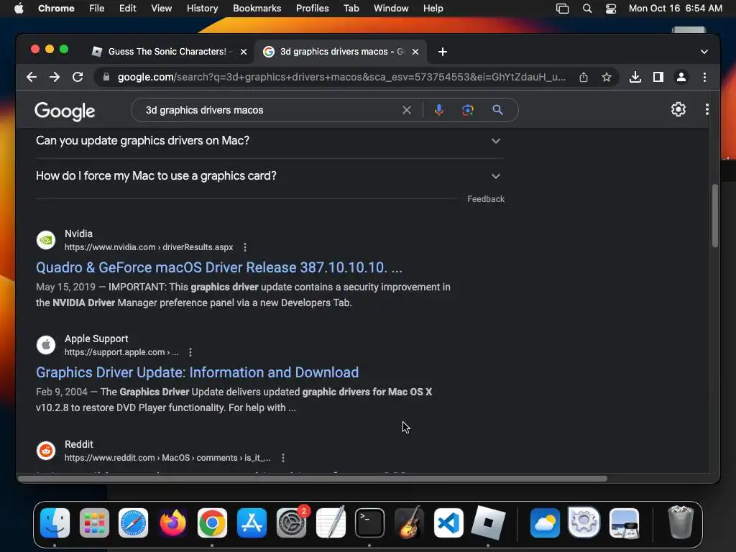
Task: Click the site lock icon in address bar
Action: [106, 77]
